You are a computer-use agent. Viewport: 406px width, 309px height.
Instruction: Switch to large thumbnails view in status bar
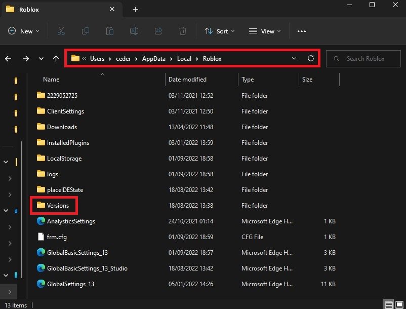tap(399, 305)
